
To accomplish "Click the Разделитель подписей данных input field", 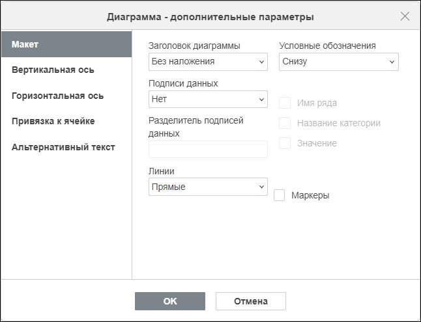I will click(208, 149).
